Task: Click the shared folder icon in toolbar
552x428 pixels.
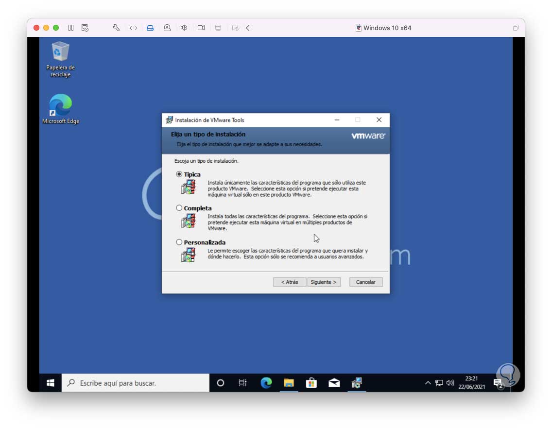Action: [x=235, y=28]
